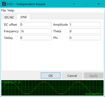Viewport: 105px width, 97px height.
Task: Click the Cancel button
Action: coord(72,75)
